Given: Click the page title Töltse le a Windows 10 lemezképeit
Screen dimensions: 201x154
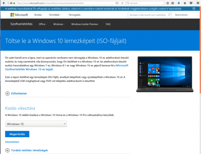Looking at the screenshot, I should [x=66, y=41].
